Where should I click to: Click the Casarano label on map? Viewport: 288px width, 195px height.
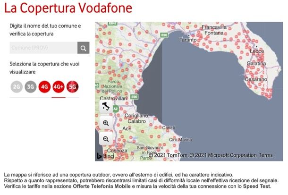click(x=256, y=79)
